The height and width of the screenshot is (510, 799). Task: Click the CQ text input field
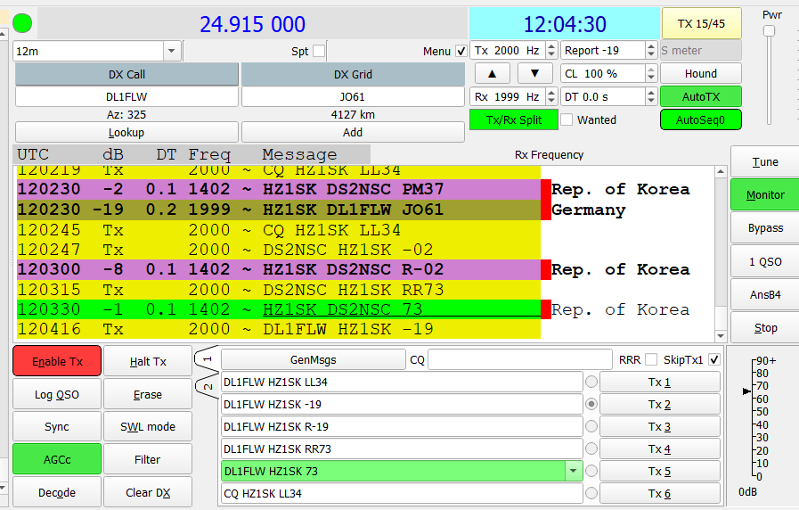click(520, 359)
